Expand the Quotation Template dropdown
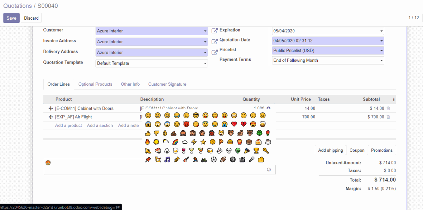The height and width of the screenshot is (210, 423). pyautogui.click(x=205, y=64)
